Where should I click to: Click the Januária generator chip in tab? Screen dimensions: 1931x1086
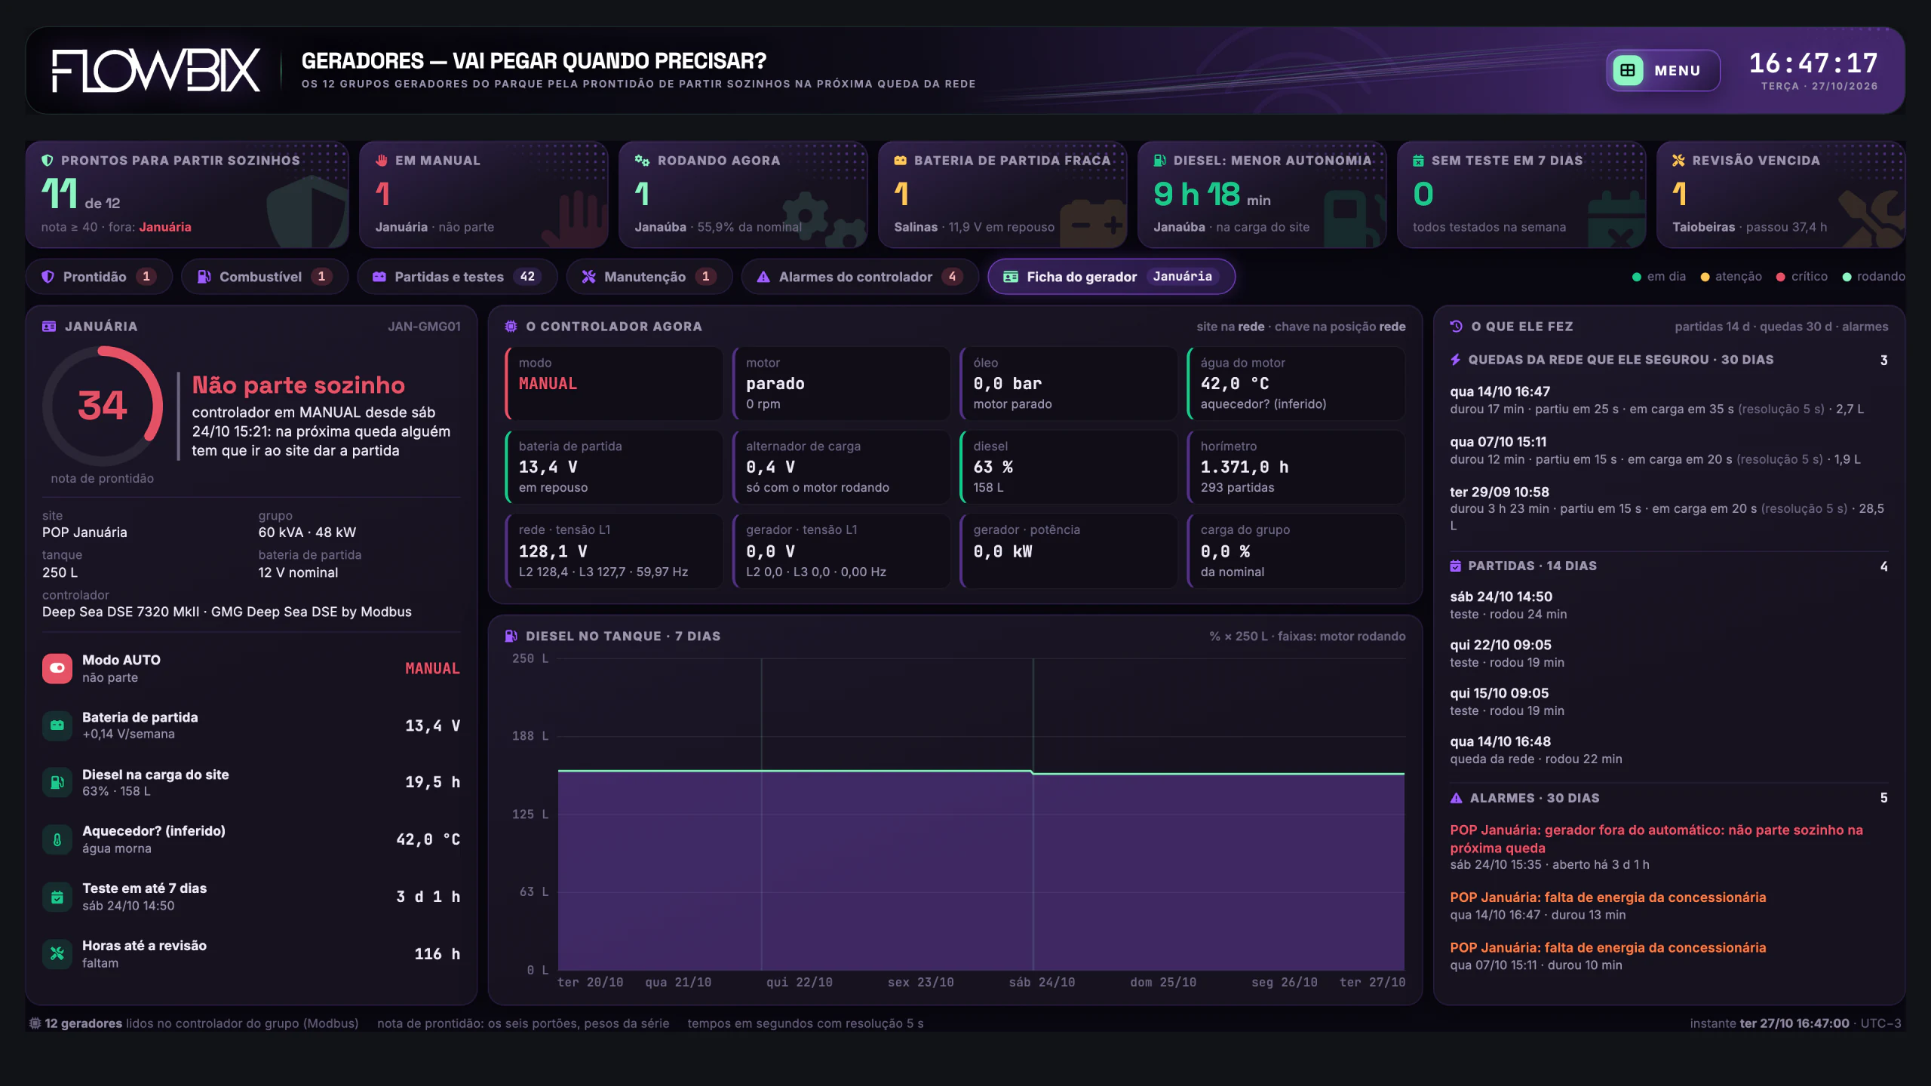pos(1182,277)
